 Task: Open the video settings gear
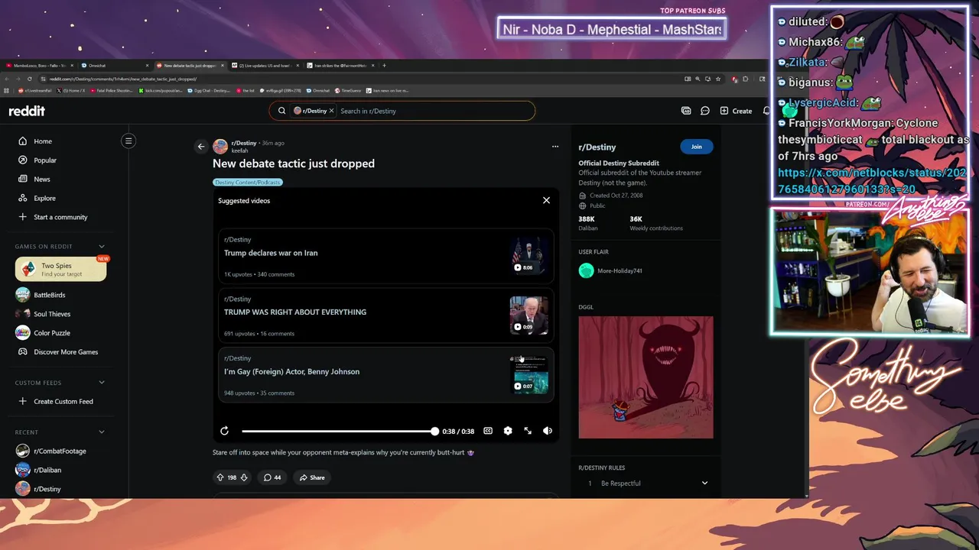coord(508,431)
